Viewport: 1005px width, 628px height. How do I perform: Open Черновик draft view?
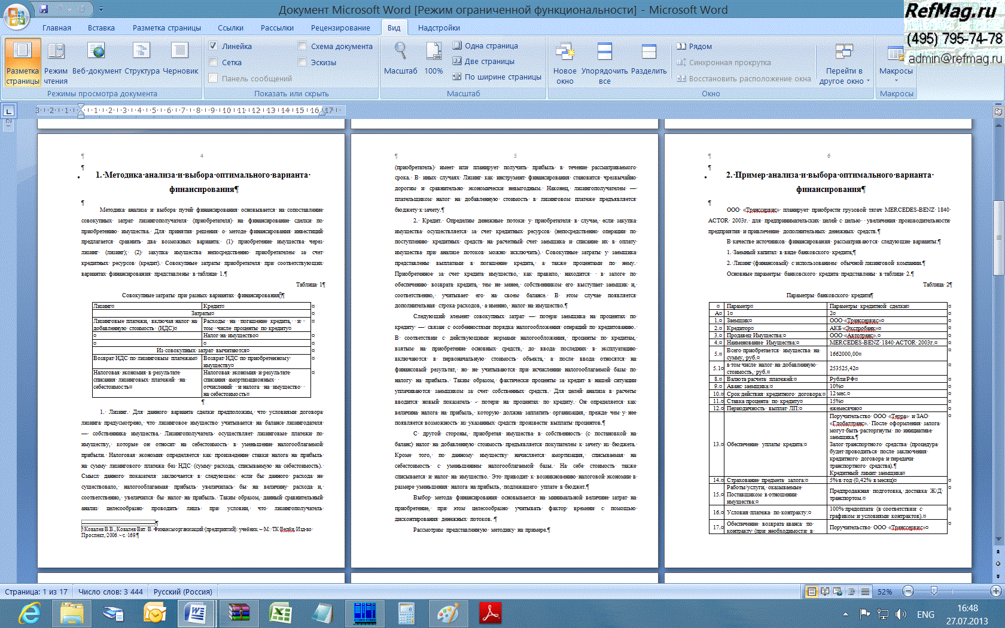pos(180,53)
